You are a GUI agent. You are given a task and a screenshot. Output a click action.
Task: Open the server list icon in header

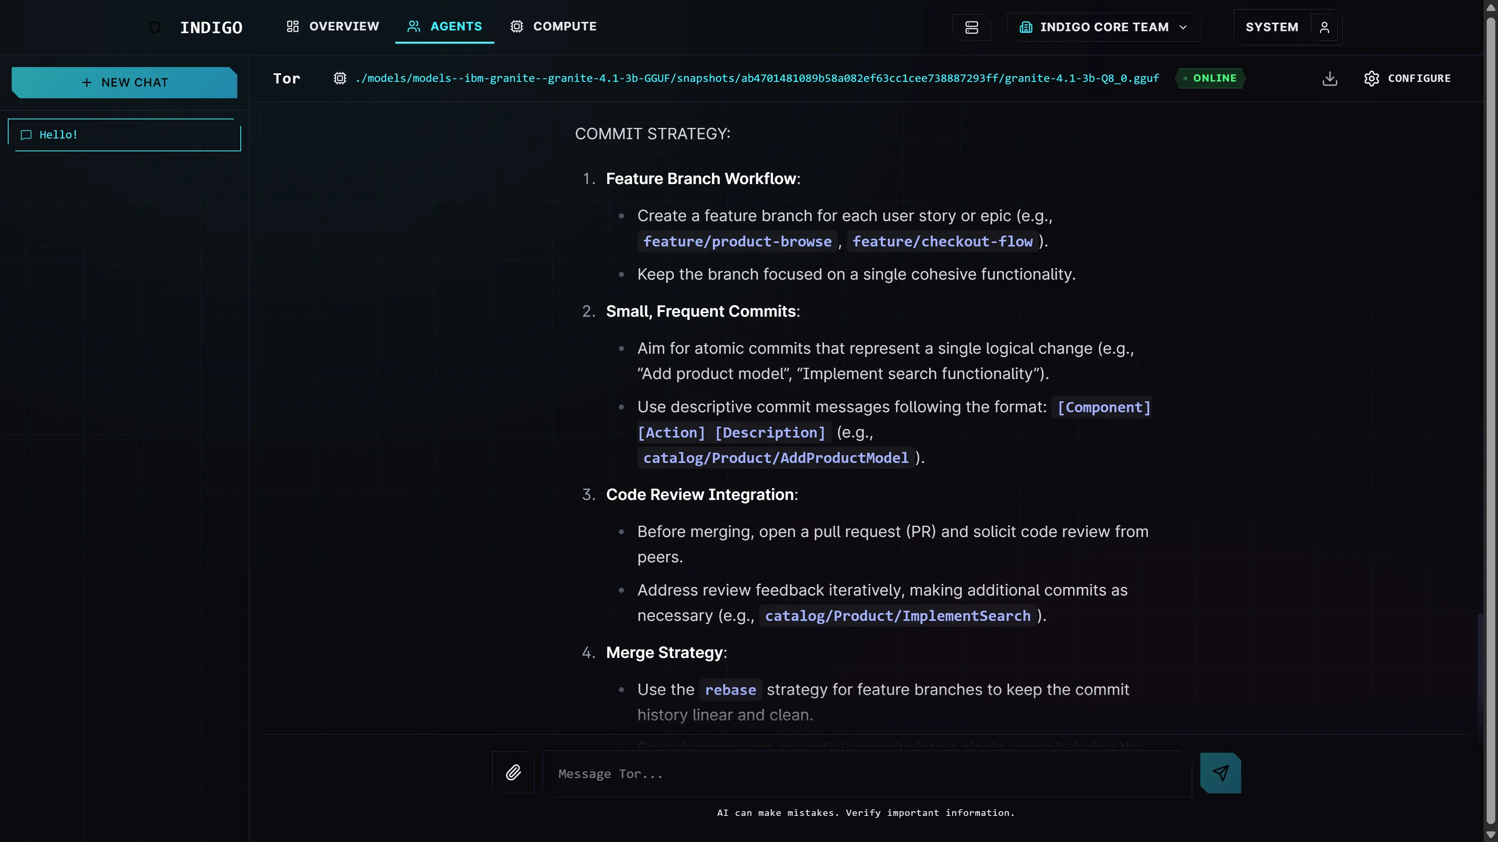[x=971, y=27]
